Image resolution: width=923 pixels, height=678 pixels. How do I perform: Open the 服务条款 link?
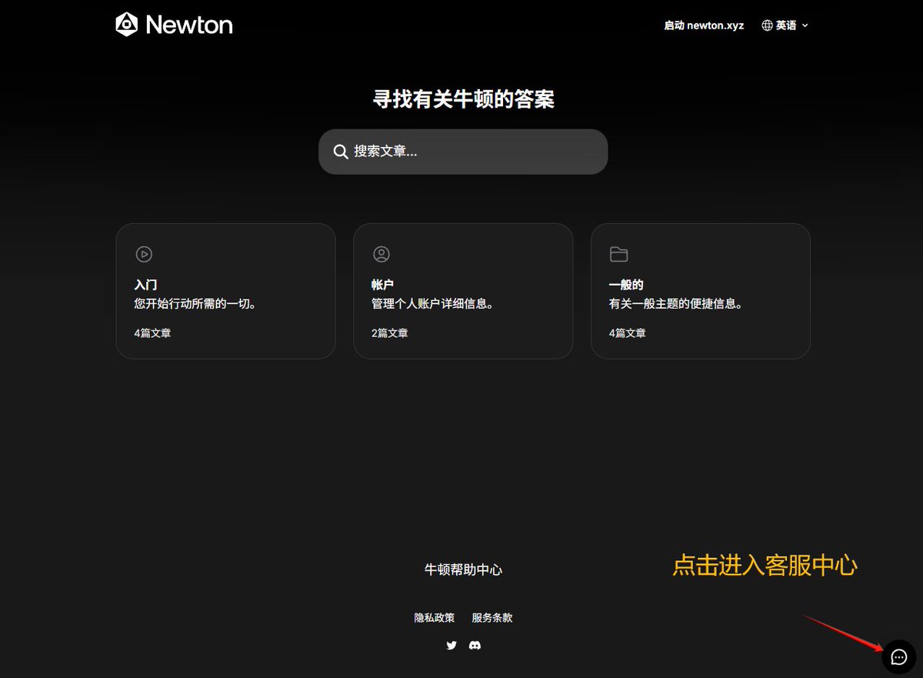(492, 617)
